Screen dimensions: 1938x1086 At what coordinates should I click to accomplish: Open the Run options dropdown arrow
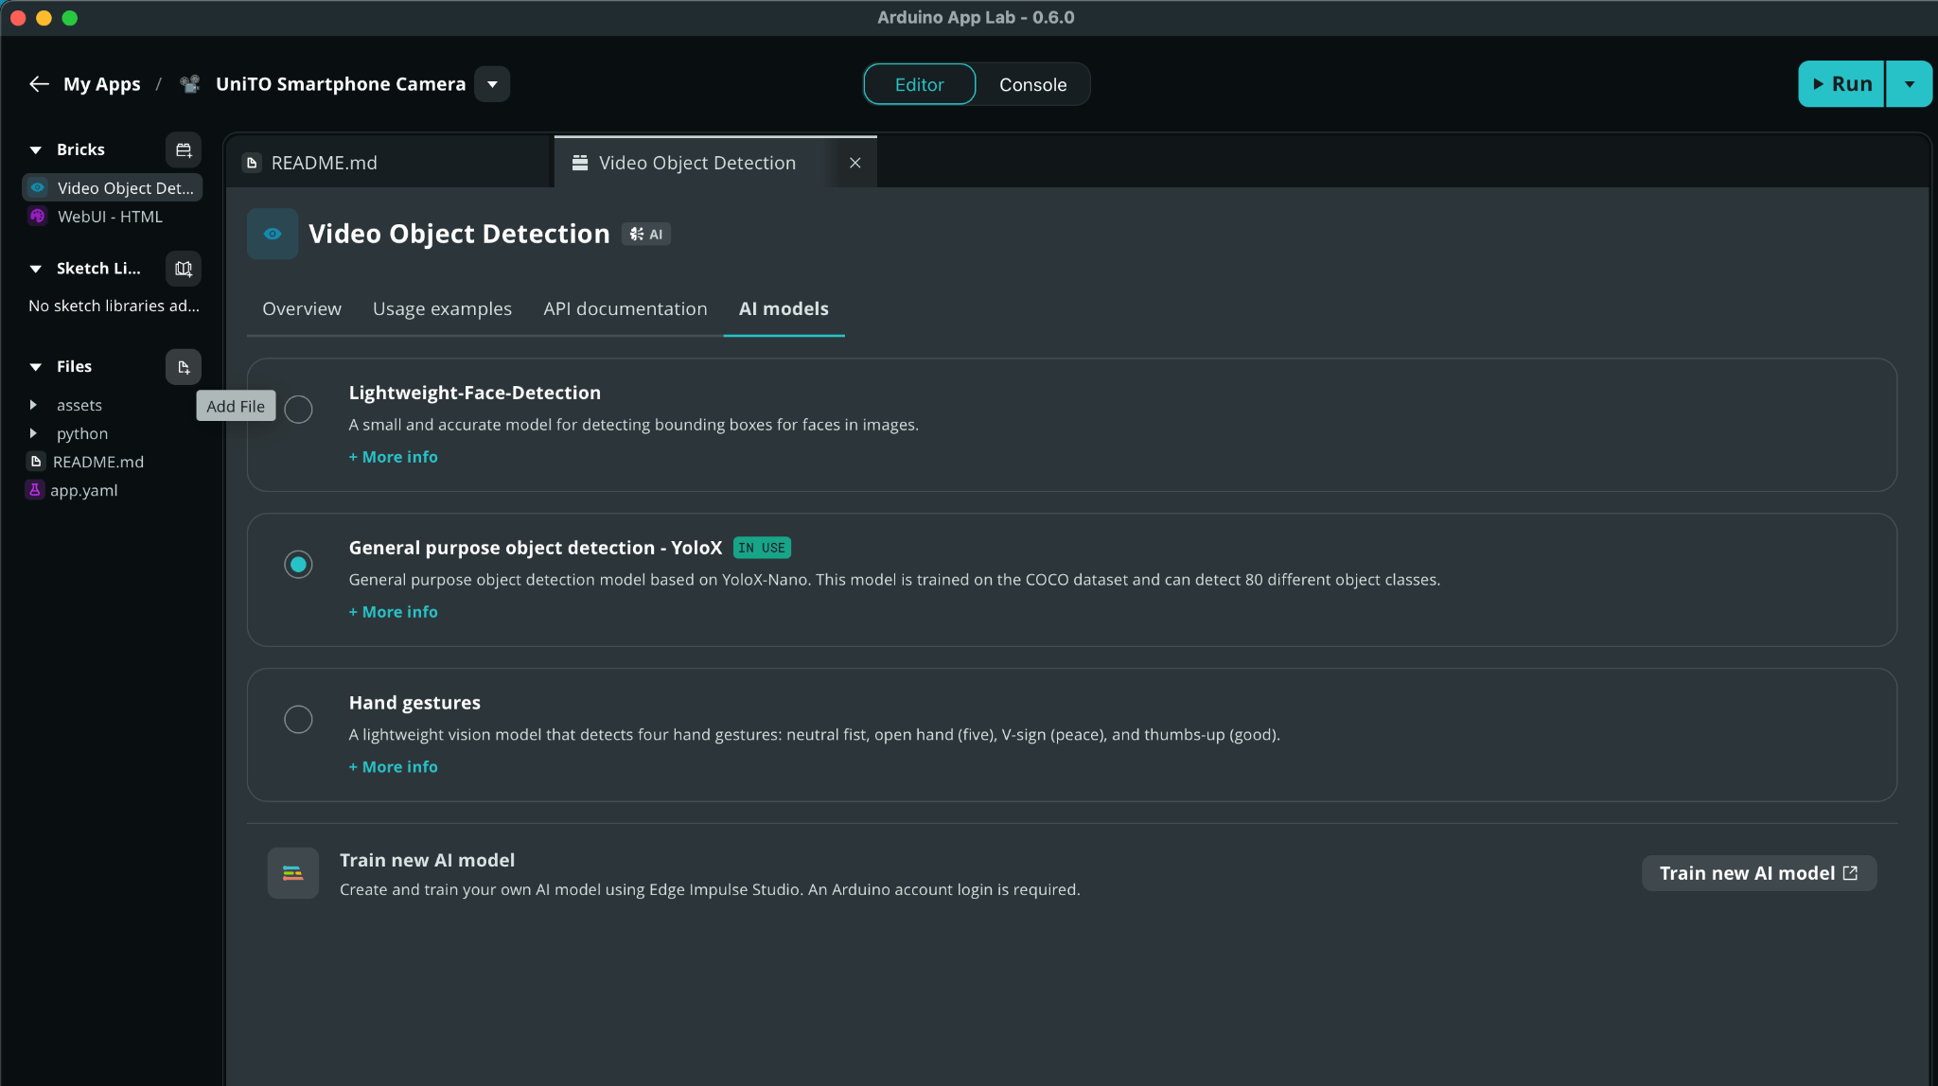1910,84
